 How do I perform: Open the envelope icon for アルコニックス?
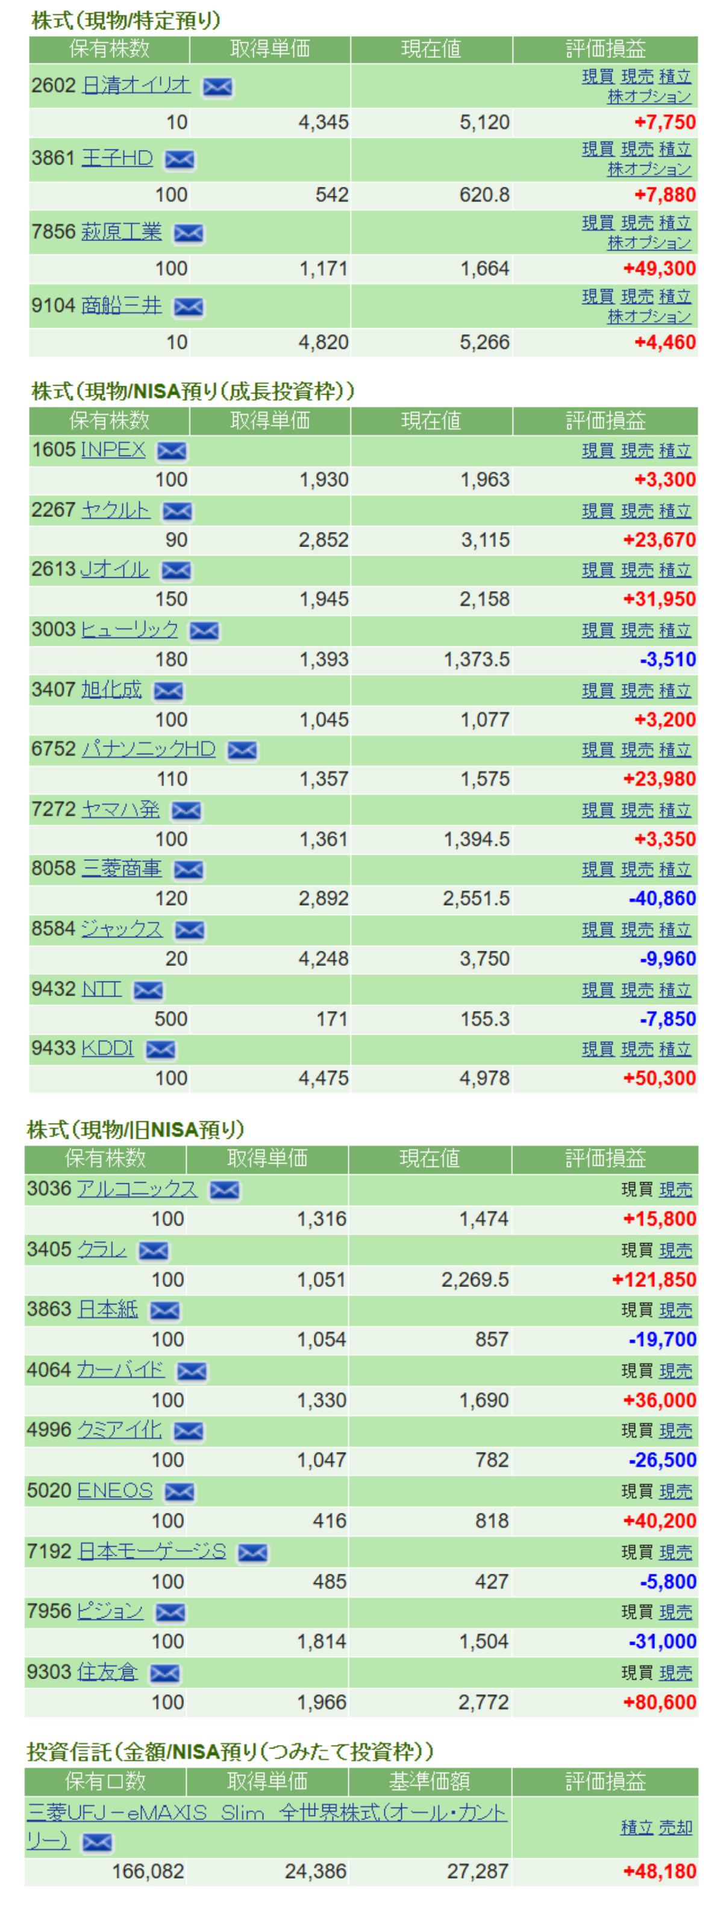coord(224,1191)
